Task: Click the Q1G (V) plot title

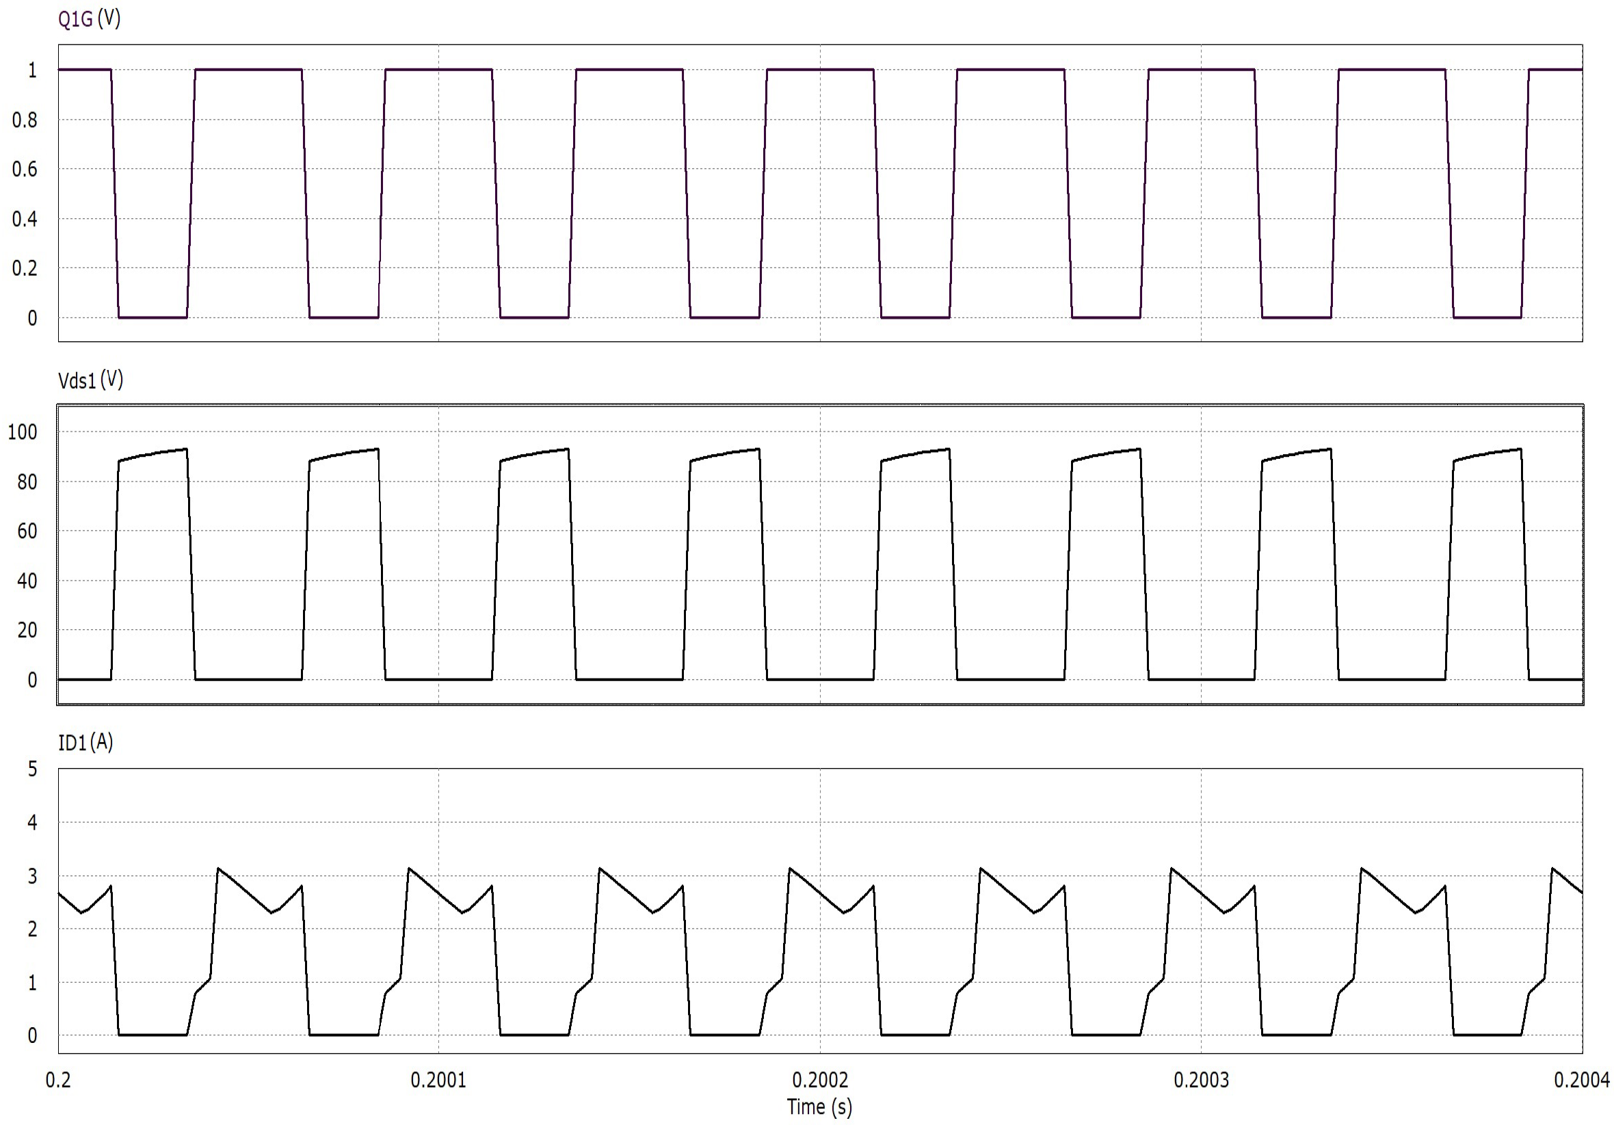Action: [90, 19]
